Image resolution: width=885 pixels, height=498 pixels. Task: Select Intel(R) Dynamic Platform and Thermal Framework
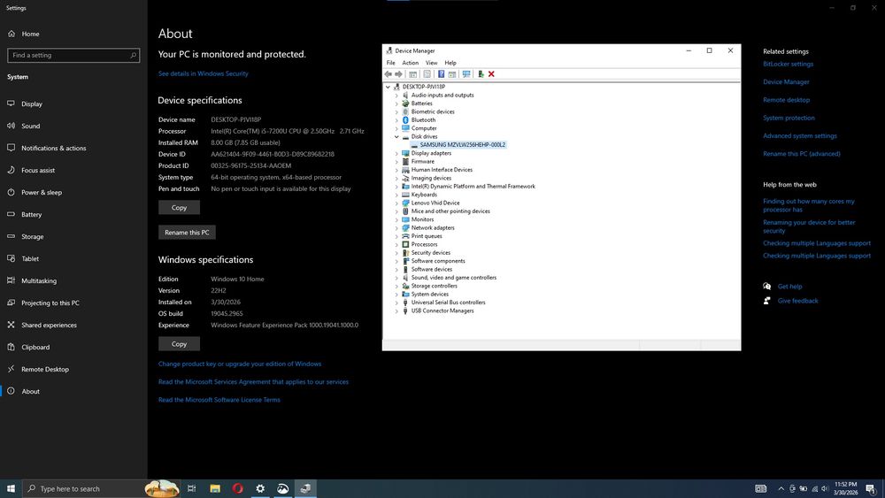pyautogui.click(x=473, y=186)
